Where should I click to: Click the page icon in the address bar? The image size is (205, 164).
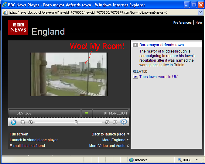coord(5,12)
